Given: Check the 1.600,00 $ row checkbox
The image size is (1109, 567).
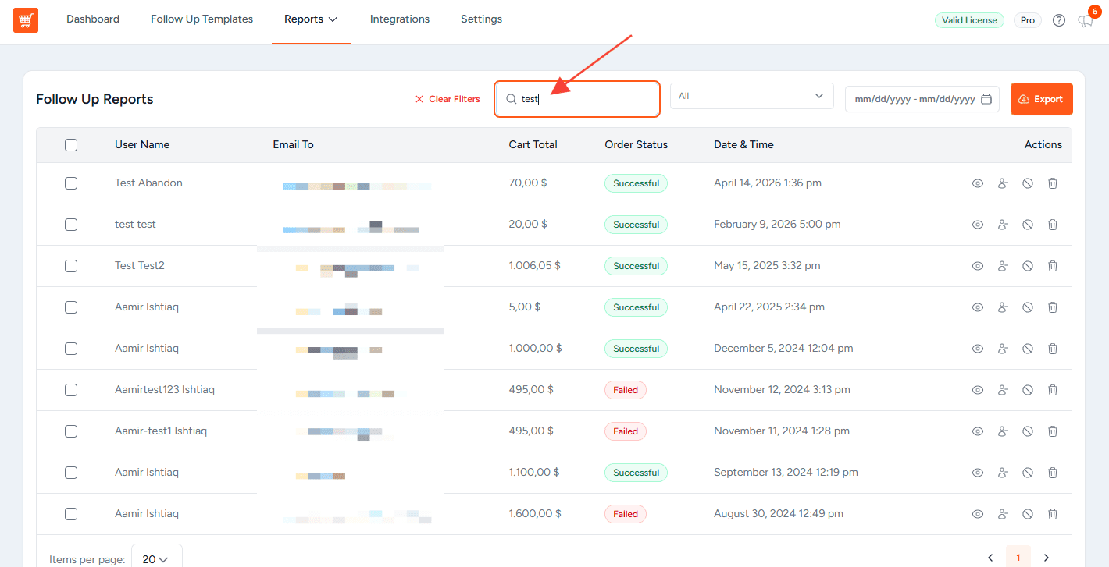Looking at the screenshot, I should tap(71, 514).
